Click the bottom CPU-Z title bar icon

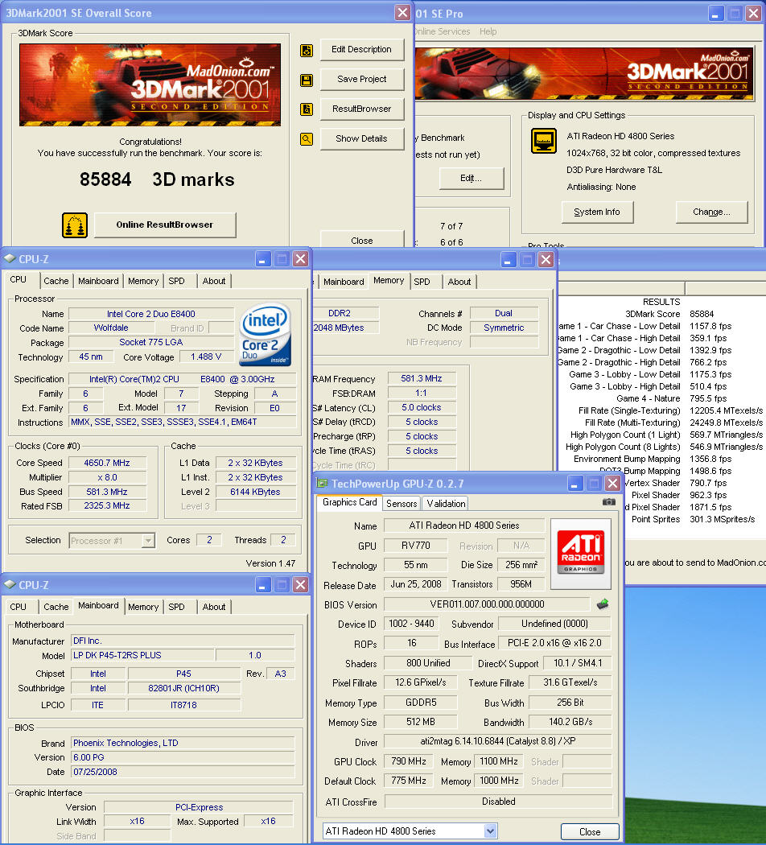10,584
